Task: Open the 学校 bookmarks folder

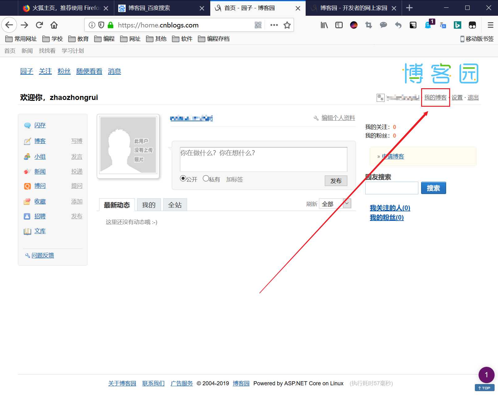Action: (x=52, y=39)
